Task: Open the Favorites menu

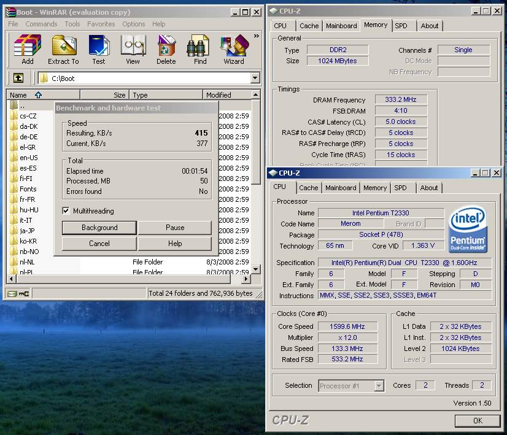Action: [x=101, y=24]
